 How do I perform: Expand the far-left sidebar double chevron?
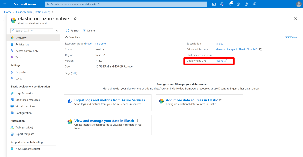[x=3, y=20]
